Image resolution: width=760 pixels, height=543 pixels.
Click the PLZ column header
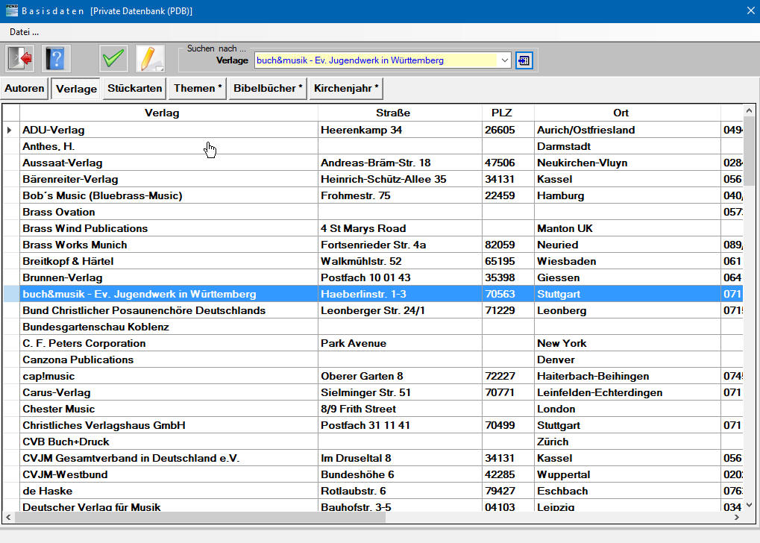(508, 113)
